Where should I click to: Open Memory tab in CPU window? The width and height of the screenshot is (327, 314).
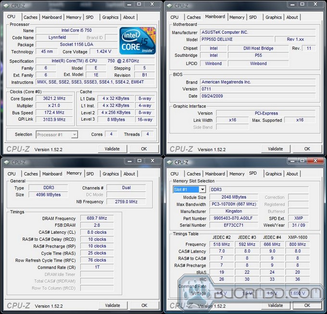pyautogui.click(x=74, y=17)
